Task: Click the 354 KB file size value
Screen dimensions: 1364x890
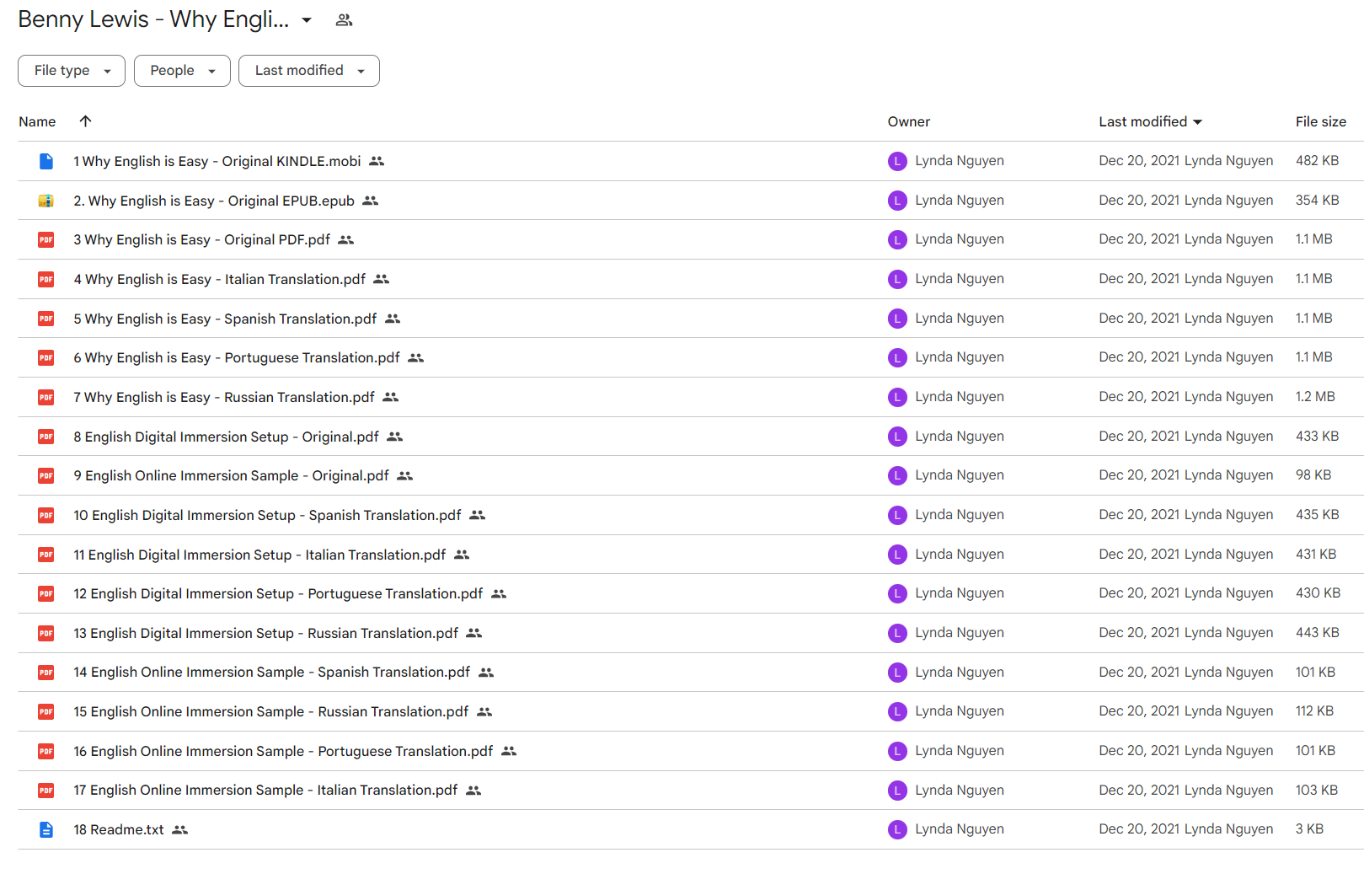Action: pos(1318,201)
